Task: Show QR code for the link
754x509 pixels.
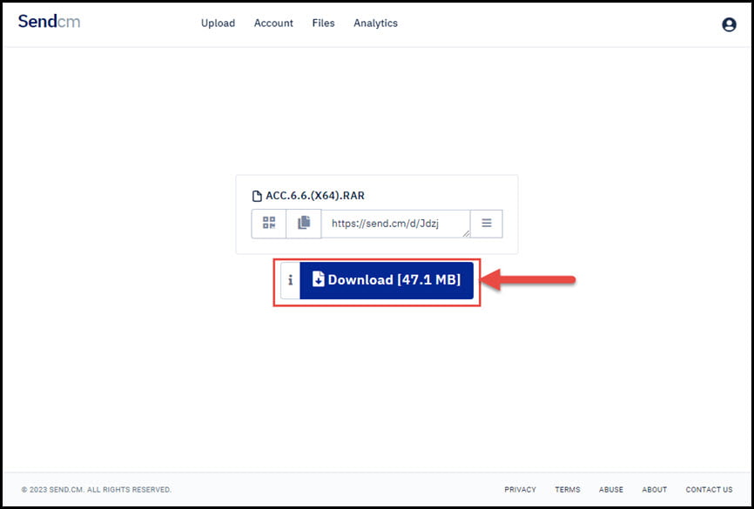Action: pyautogui.click(x=269, y=224)
